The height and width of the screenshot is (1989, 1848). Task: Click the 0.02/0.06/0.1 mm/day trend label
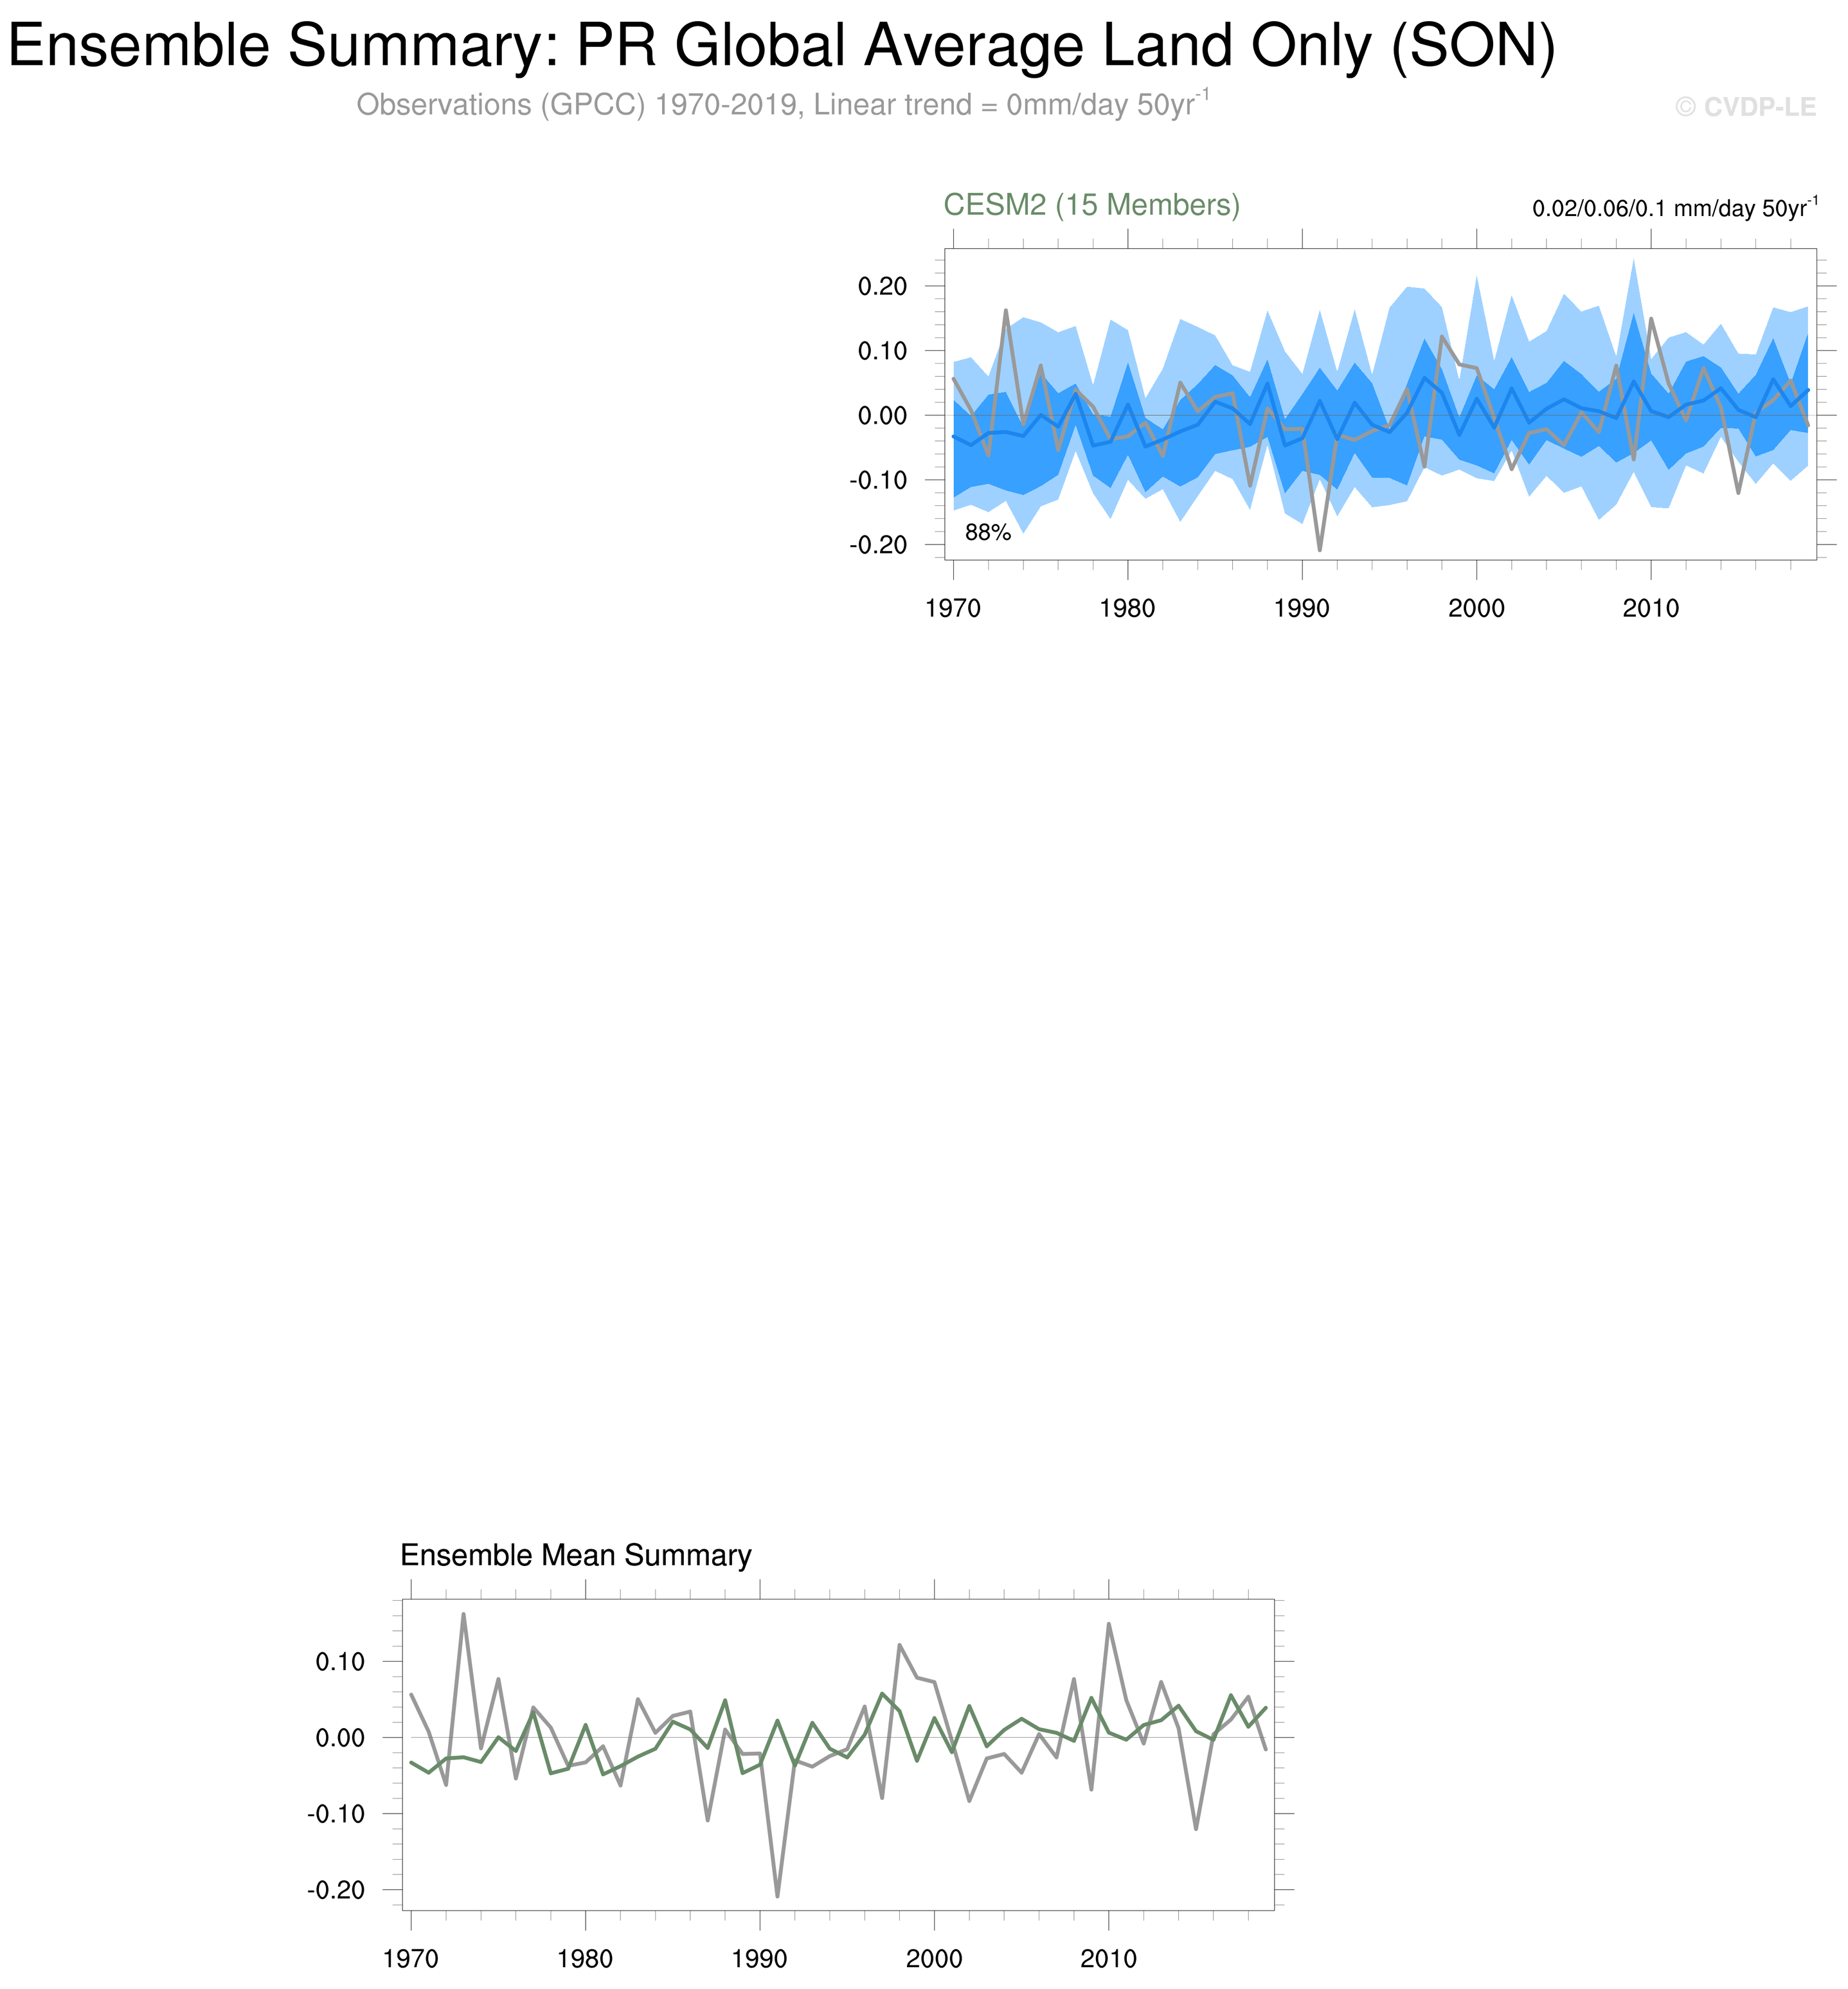[1674, 209]
